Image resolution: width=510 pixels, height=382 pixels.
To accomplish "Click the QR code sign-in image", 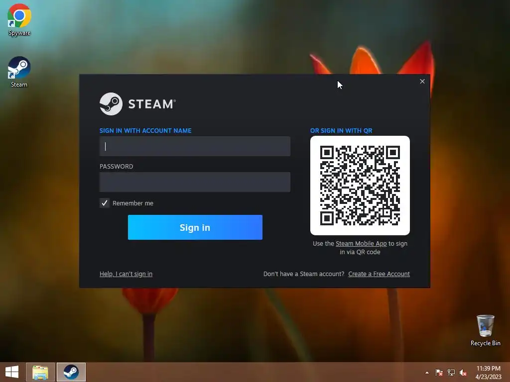I will (x=360, y=186).
